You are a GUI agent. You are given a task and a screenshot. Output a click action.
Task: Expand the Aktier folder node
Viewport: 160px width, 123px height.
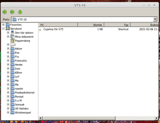(x=8, y=49)
